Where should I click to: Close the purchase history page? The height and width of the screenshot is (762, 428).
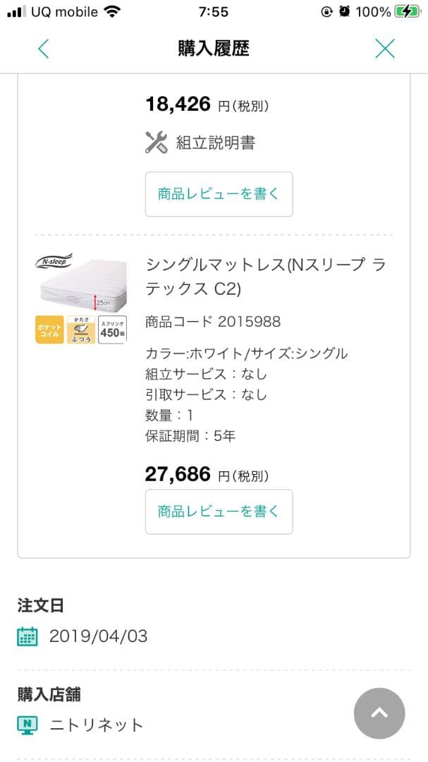point(384,49)
